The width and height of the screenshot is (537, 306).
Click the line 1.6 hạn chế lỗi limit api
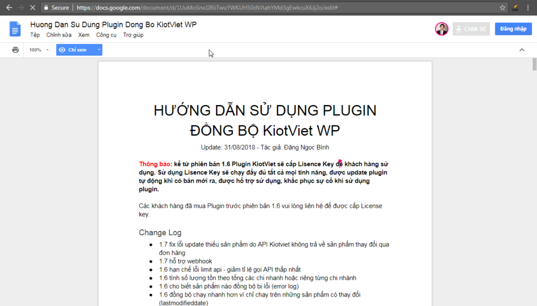click(230, 269)
